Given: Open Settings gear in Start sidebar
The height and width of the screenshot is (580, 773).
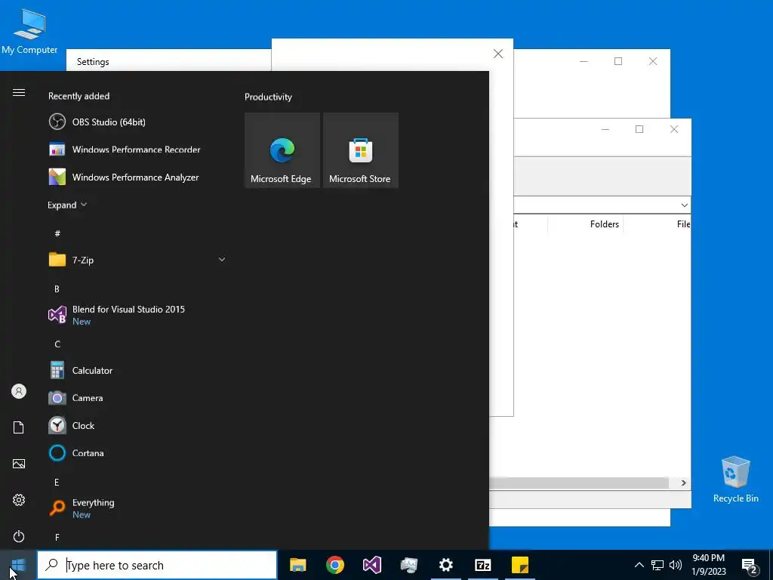Looking at the screenshot, I should (x=19, y=500).
